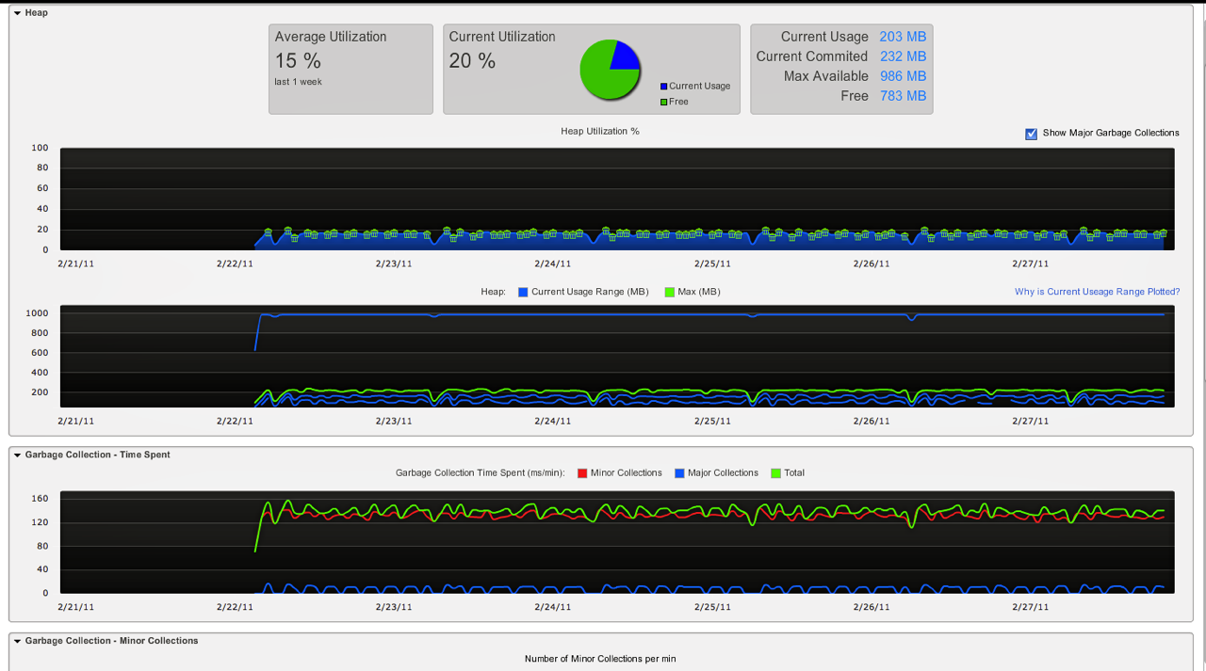Viewport: 1206px width, 671px height.
Task: Uncheck Show Major Garbage Collections
Action: (x=1031, y=134)
